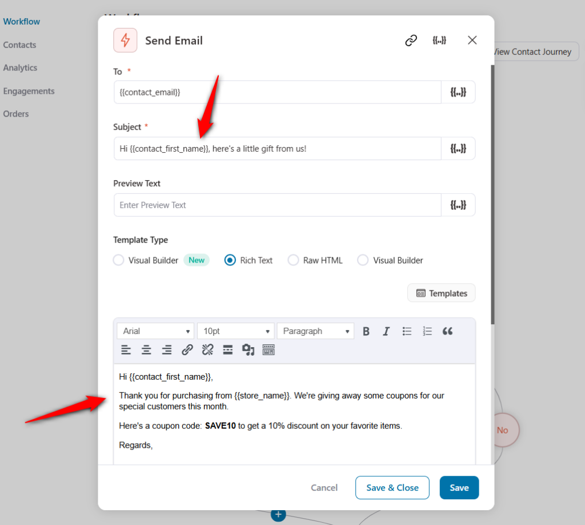
Task: Insert a bulleted list
Action: (407, 331)
